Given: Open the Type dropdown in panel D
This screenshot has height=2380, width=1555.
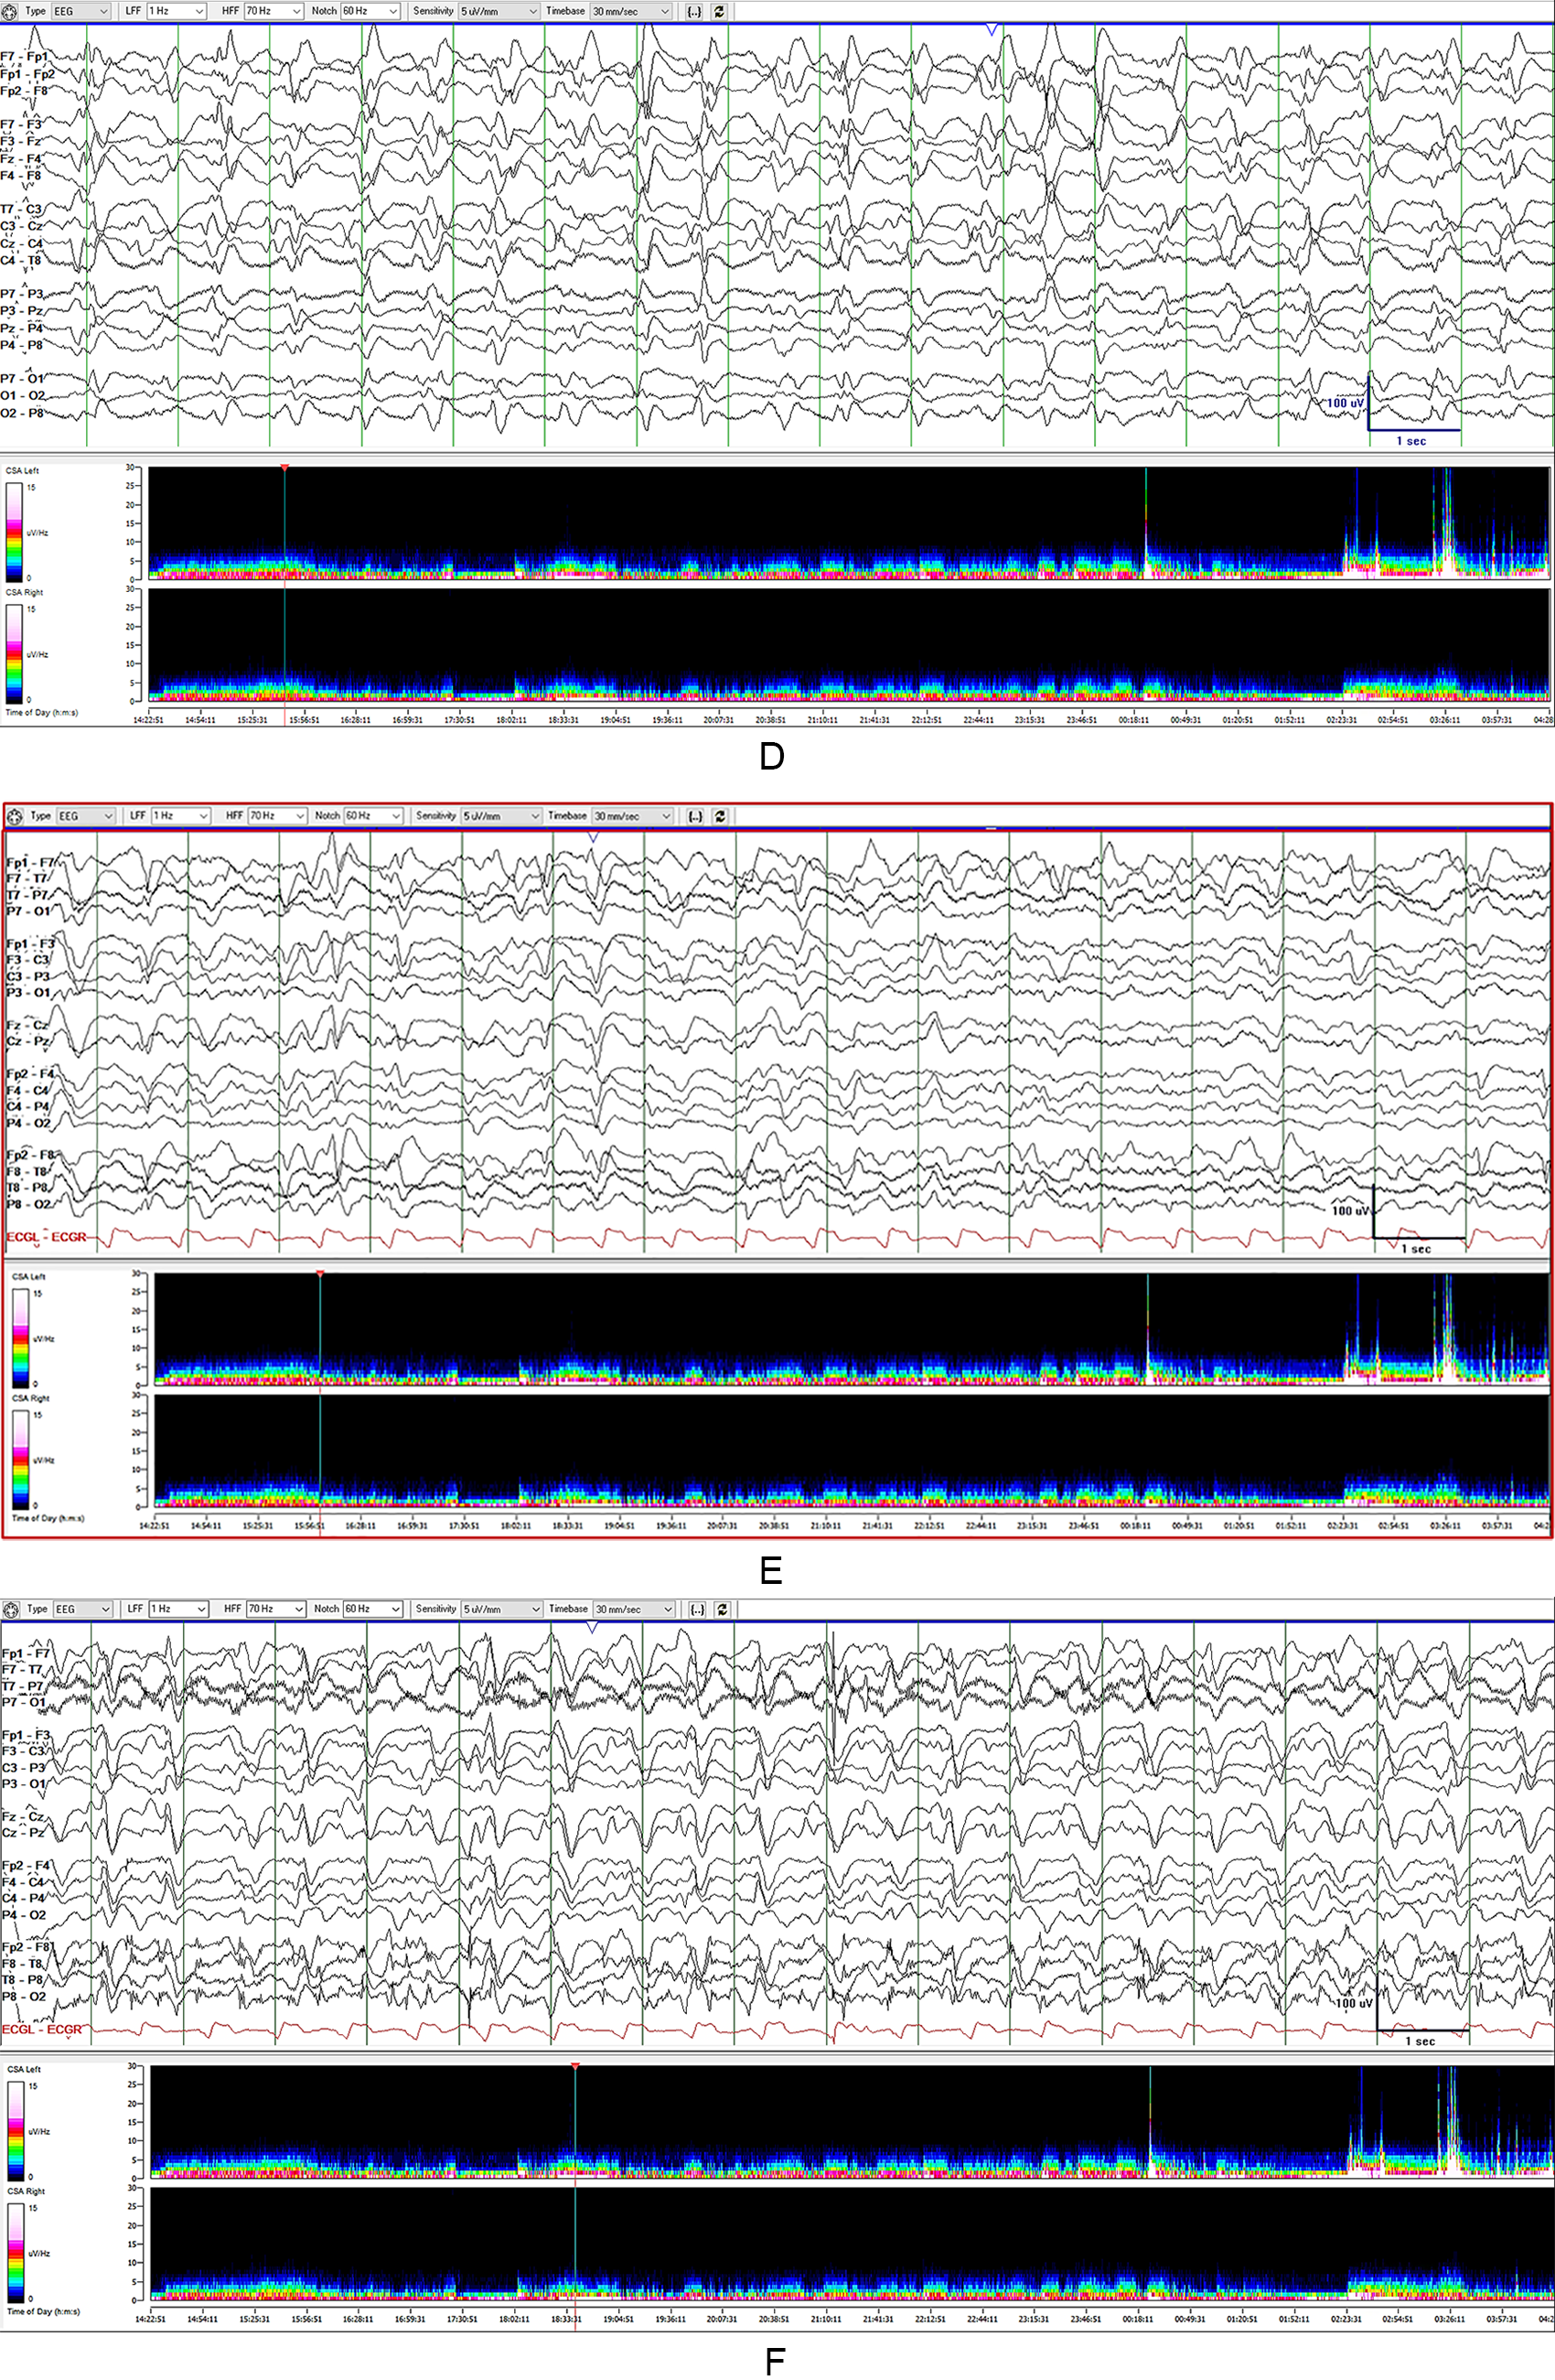Looking at the screenshot, I should pyautogui.click(x=80, y=11).
